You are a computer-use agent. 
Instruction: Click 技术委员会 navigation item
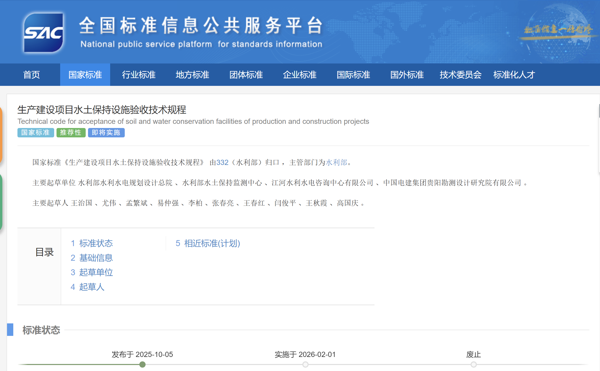pos(460,75)
